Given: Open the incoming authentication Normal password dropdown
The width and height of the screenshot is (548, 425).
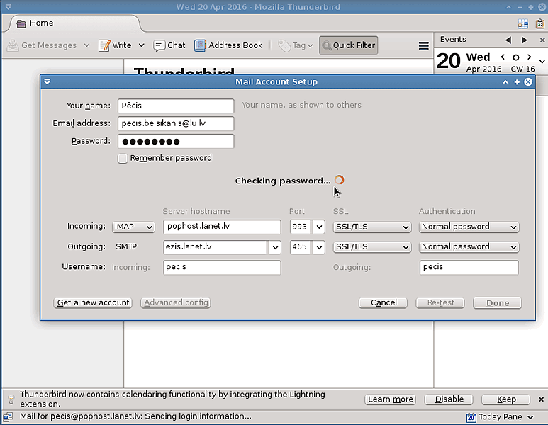Looking at the screenshot, I should [x=469, y=227].
